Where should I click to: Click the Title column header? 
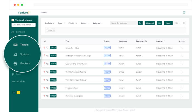point(67,41)
